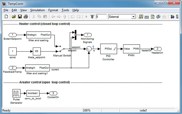Click the build model icon
182x114 pixels.
(147, 17)
